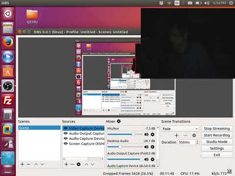Open Desktop Audio settings gear
Viewport: 235px width, 176px height.
152,147
